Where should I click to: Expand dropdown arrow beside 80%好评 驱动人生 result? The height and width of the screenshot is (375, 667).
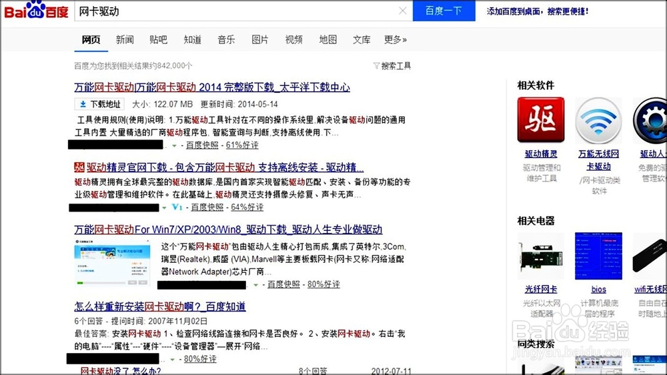(x=255, y=285)
